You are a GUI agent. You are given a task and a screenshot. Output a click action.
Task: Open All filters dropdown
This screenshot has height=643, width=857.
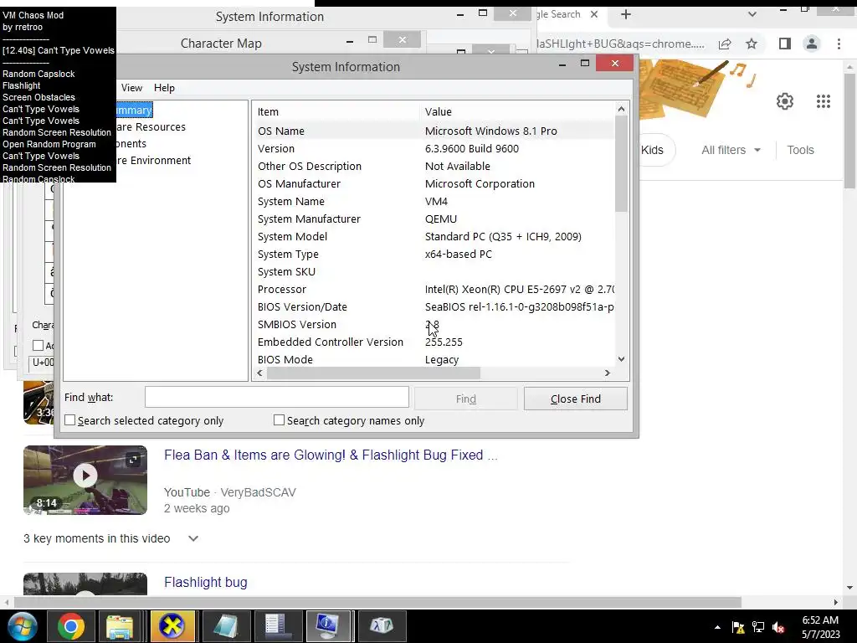tap(731, 150)
